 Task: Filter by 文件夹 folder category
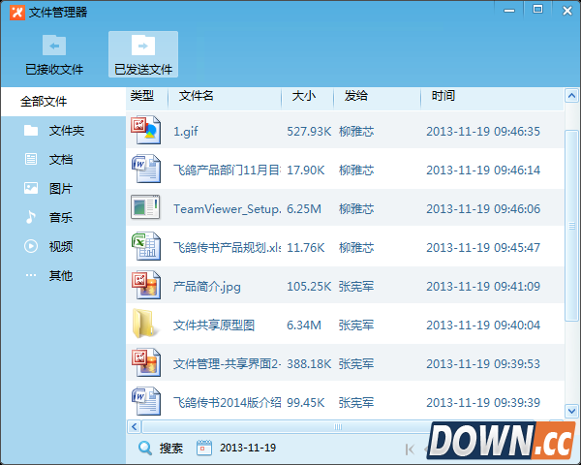click(66, 131)
